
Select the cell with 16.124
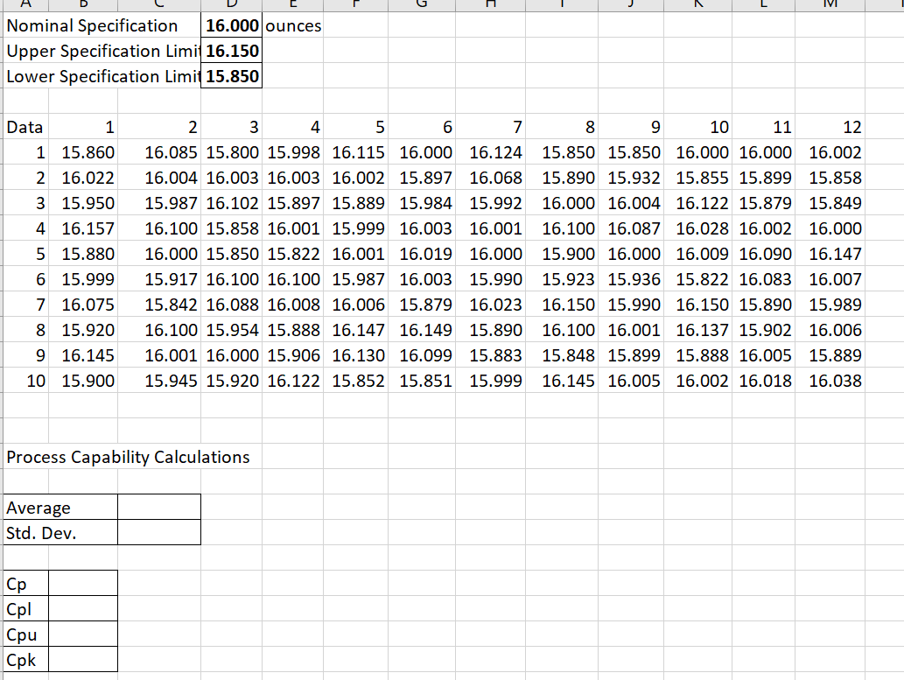(491, 152)
